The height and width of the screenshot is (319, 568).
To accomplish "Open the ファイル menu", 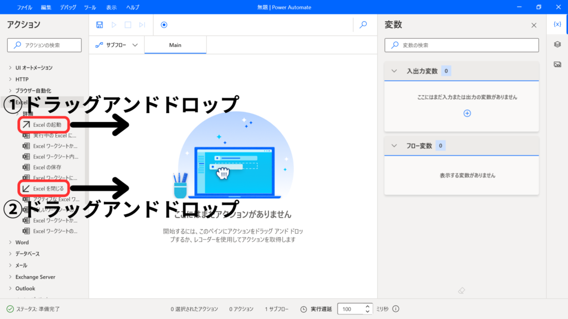I will [x=24, y=7].
